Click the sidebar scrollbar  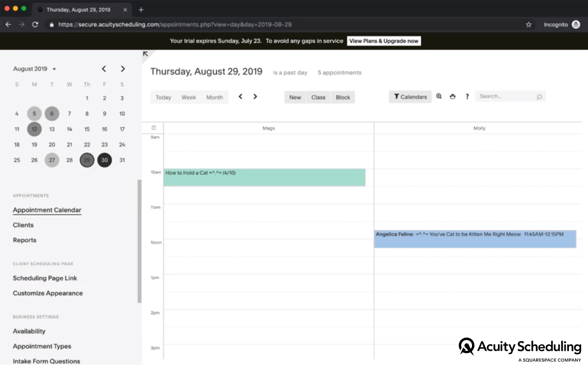(140, 241)
